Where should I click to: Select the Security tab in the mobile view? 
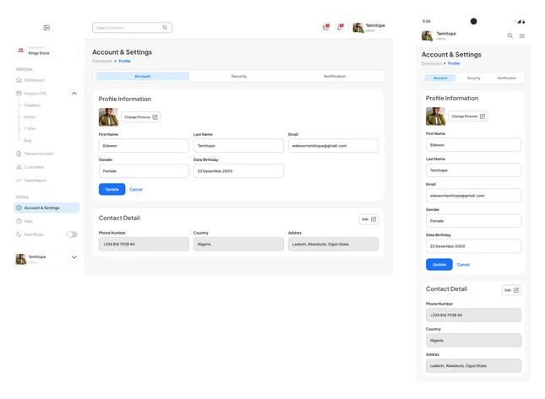tap(474, 78)
